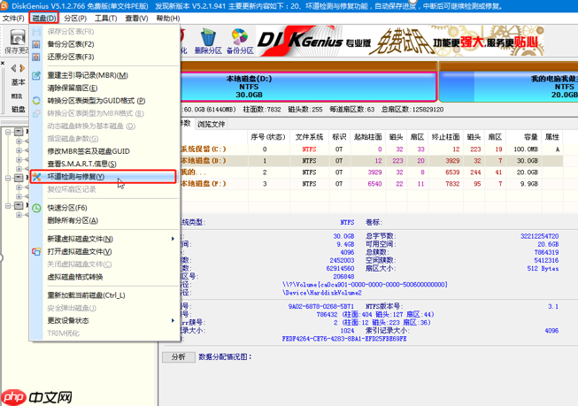Open the 文件(F) menu
Image resolution: width=578 pixels, height=406 pixels.
point(13,18)
